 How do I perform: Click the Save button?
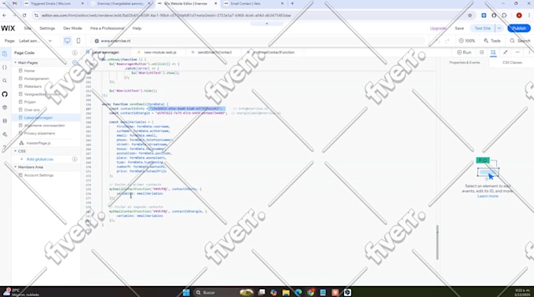459,28
